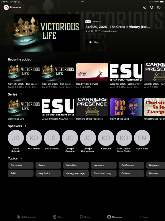Select the Disgrace topic chip
The image size is (165, 221).
click(x=156, y=165)
